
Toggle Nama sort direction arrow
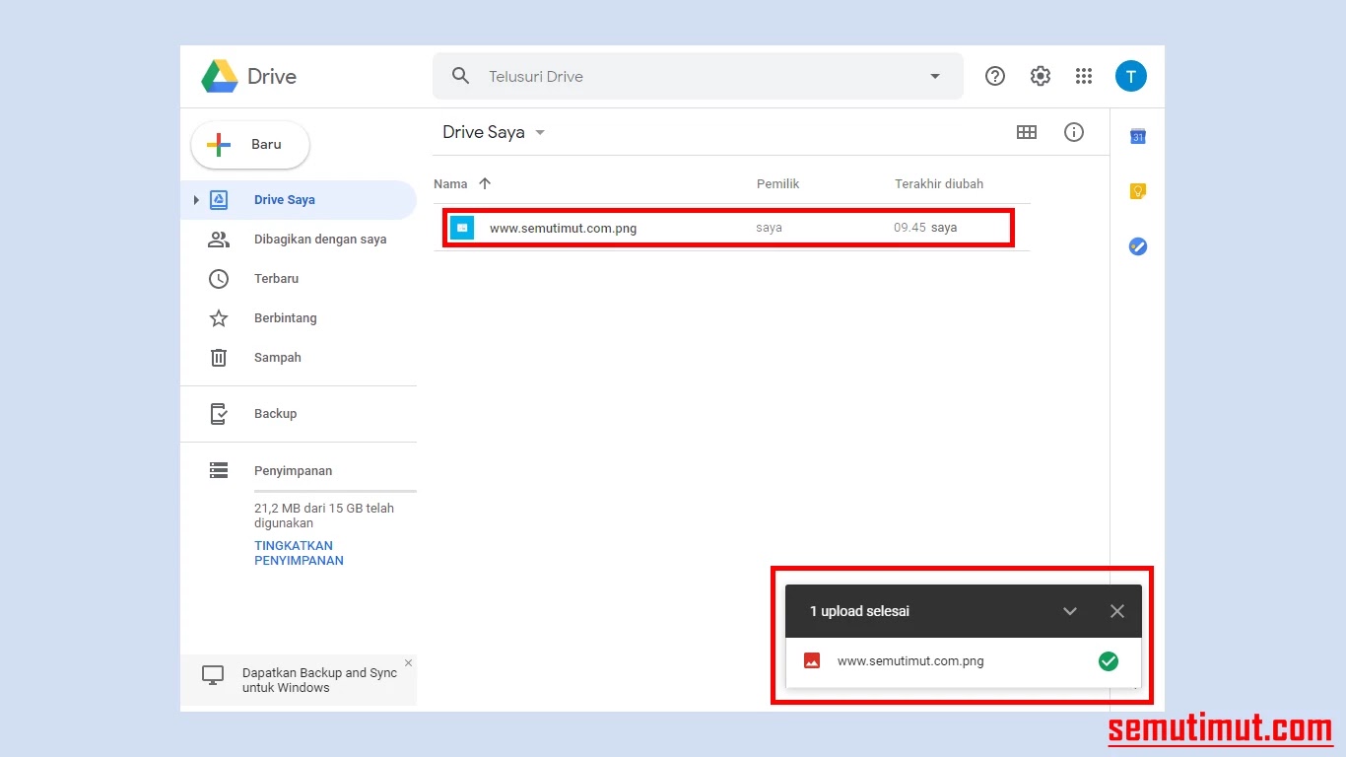pos(485,183)
